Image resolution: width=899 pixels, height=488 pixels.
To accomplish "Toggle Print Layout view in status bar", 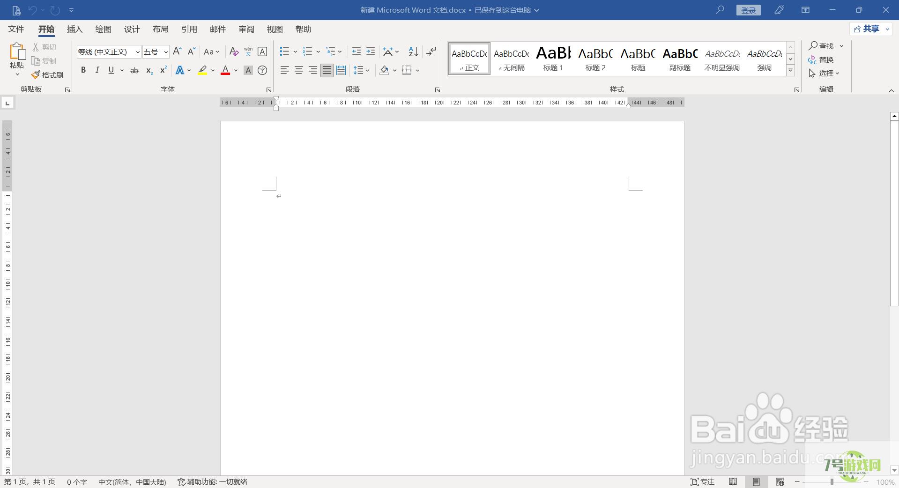I will pos(756,482).
